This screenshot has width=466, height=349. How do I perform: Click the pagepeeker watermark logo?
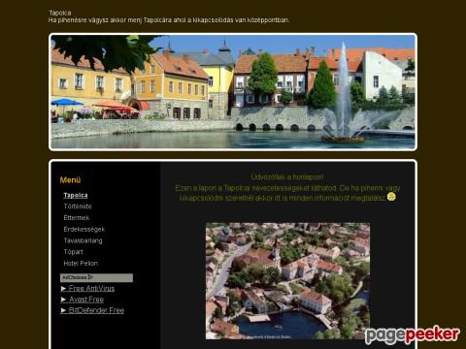pos(412,335)
